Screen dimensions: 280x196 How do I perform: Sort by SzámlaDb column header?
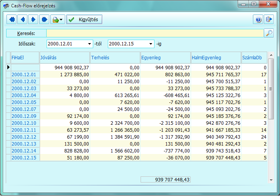coord(254,57)
